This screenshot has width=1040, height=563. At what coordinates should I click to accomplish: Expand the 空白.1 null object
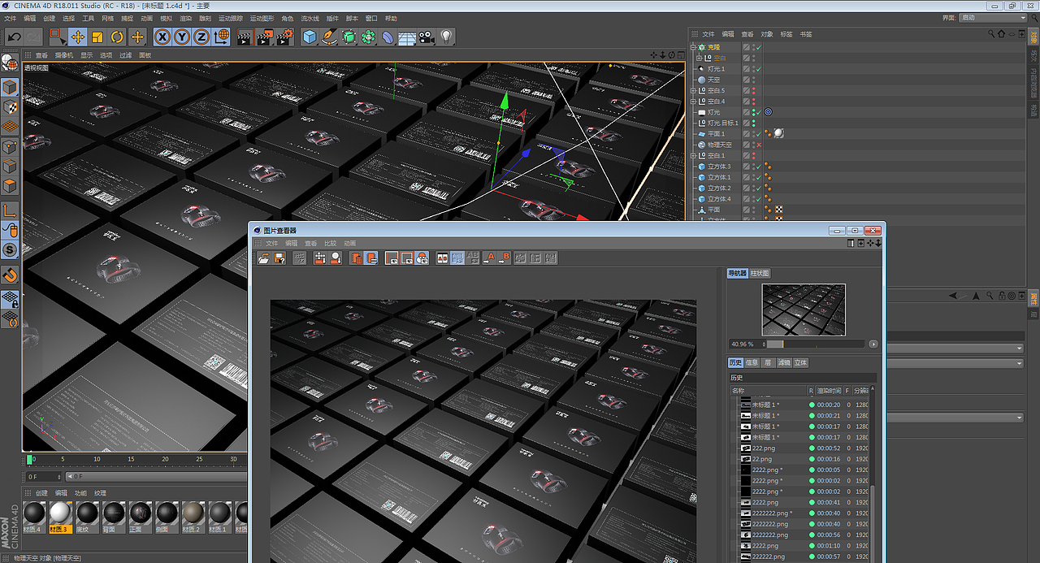click(x=693, y=155)
